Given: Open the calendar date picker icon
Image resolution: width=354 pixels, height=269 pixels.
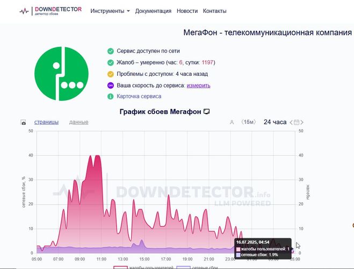Looking at the screenshot, I should pyautogui.click(x=297, y=122).
